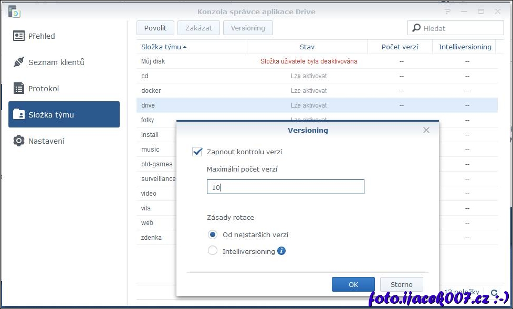Image resolution: width=513 pixels, height=309 pixels.
Task: Click the search magnifier icon
Action: (416, 28)
